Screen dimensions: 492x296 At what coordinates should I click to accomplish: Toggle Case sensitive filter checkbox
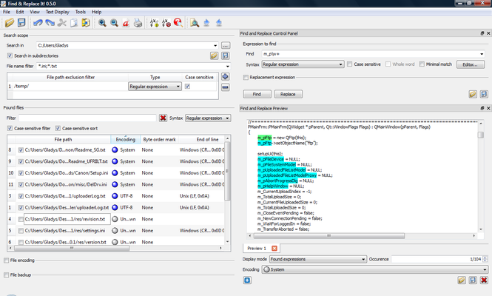click(10, 128)
